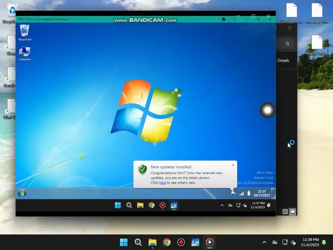Click the round floating assistive button
The image size is (333, 250).
tap(267, 110)
